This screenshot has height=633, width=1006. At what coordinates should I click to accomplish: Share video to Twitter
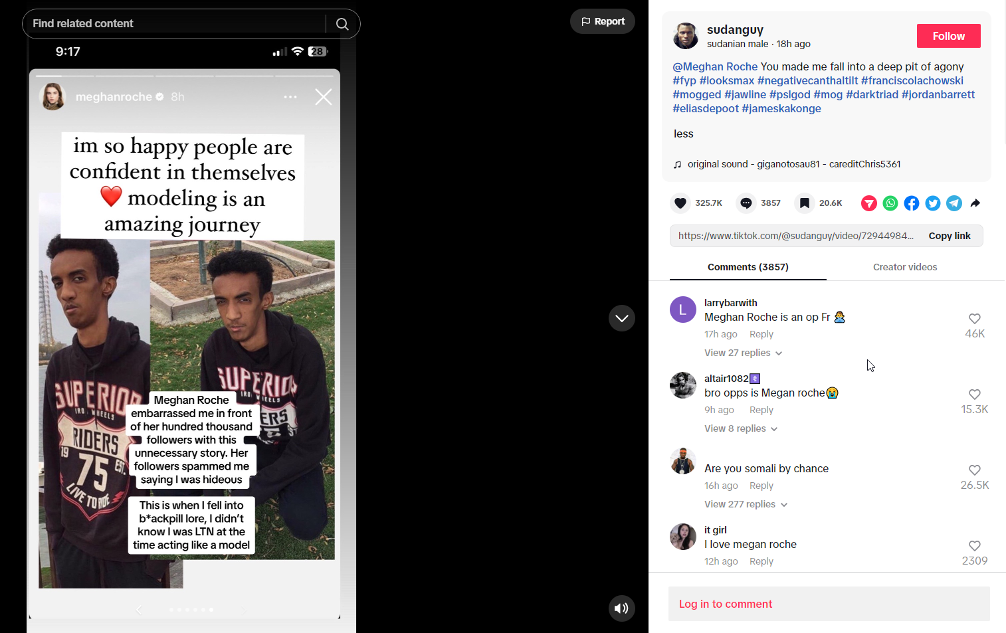(x=933, y=203)
